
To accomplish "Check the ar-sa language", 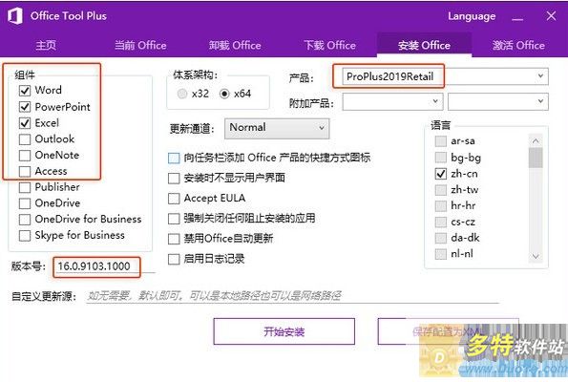I will (440, 141).
